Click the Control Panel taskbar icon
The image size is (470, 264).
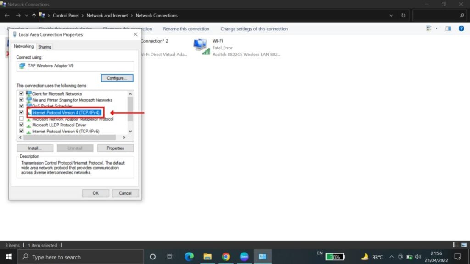pos(263,257)
